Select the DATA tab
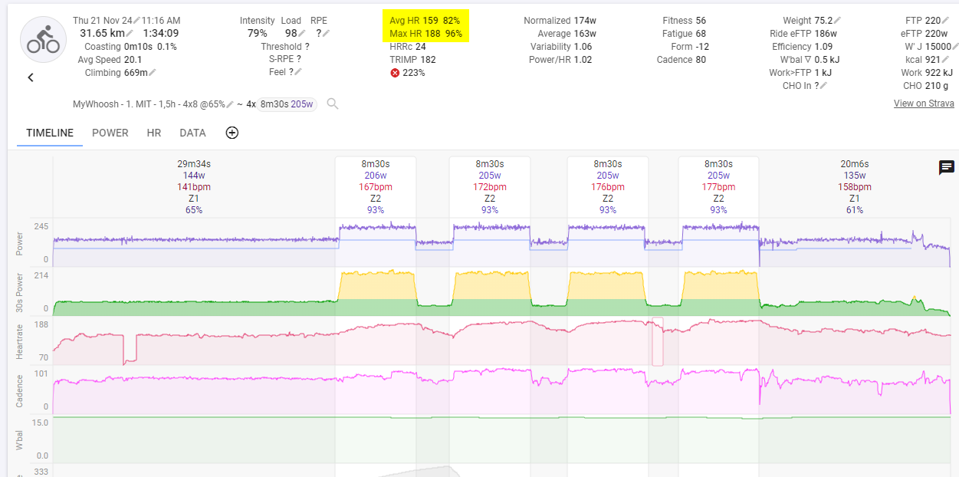The width and height of the screenshot is (959, 477). tap(192, 133)
